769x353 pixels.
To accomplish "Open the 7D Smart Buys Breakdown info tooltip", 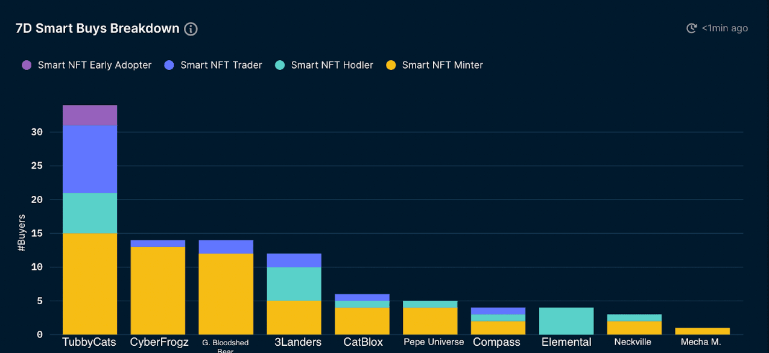I will coord(191,28).
